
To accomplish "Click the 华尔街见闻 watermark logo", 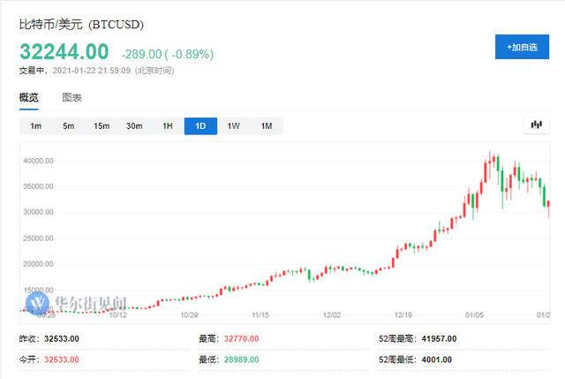I will pos(66,302).
